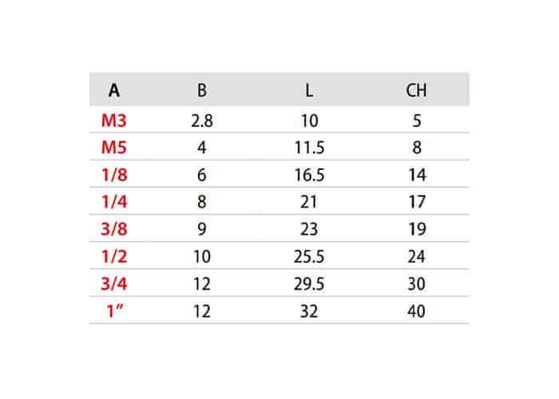Click the red 1/8 size label
This screenshot has width=559, height=399.
[x=114, y=175]
